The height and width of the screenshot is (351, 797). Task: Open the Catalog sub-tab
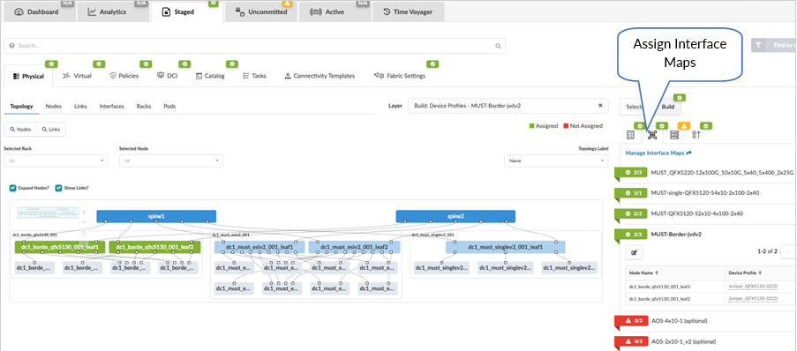210,76
